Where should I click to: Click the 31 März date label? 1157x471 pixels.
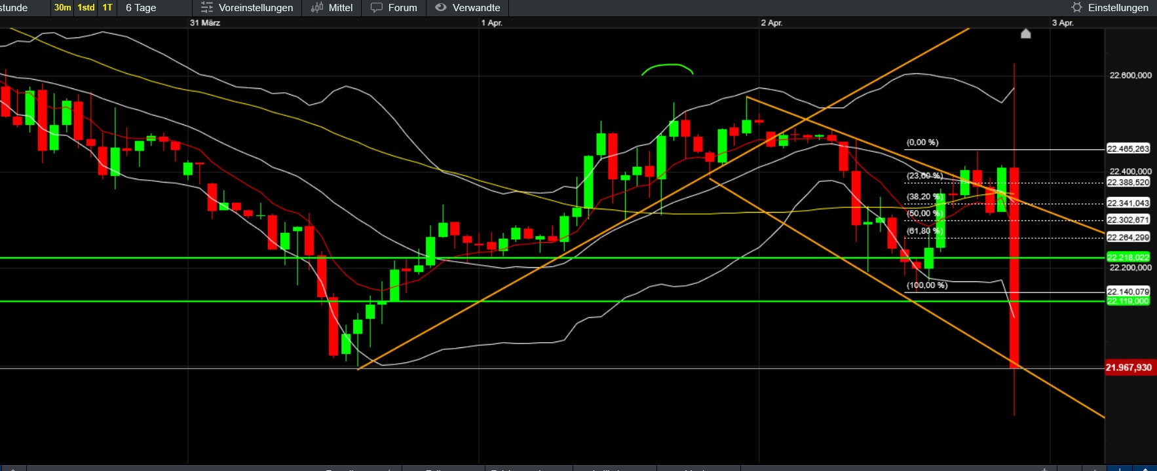205,23
